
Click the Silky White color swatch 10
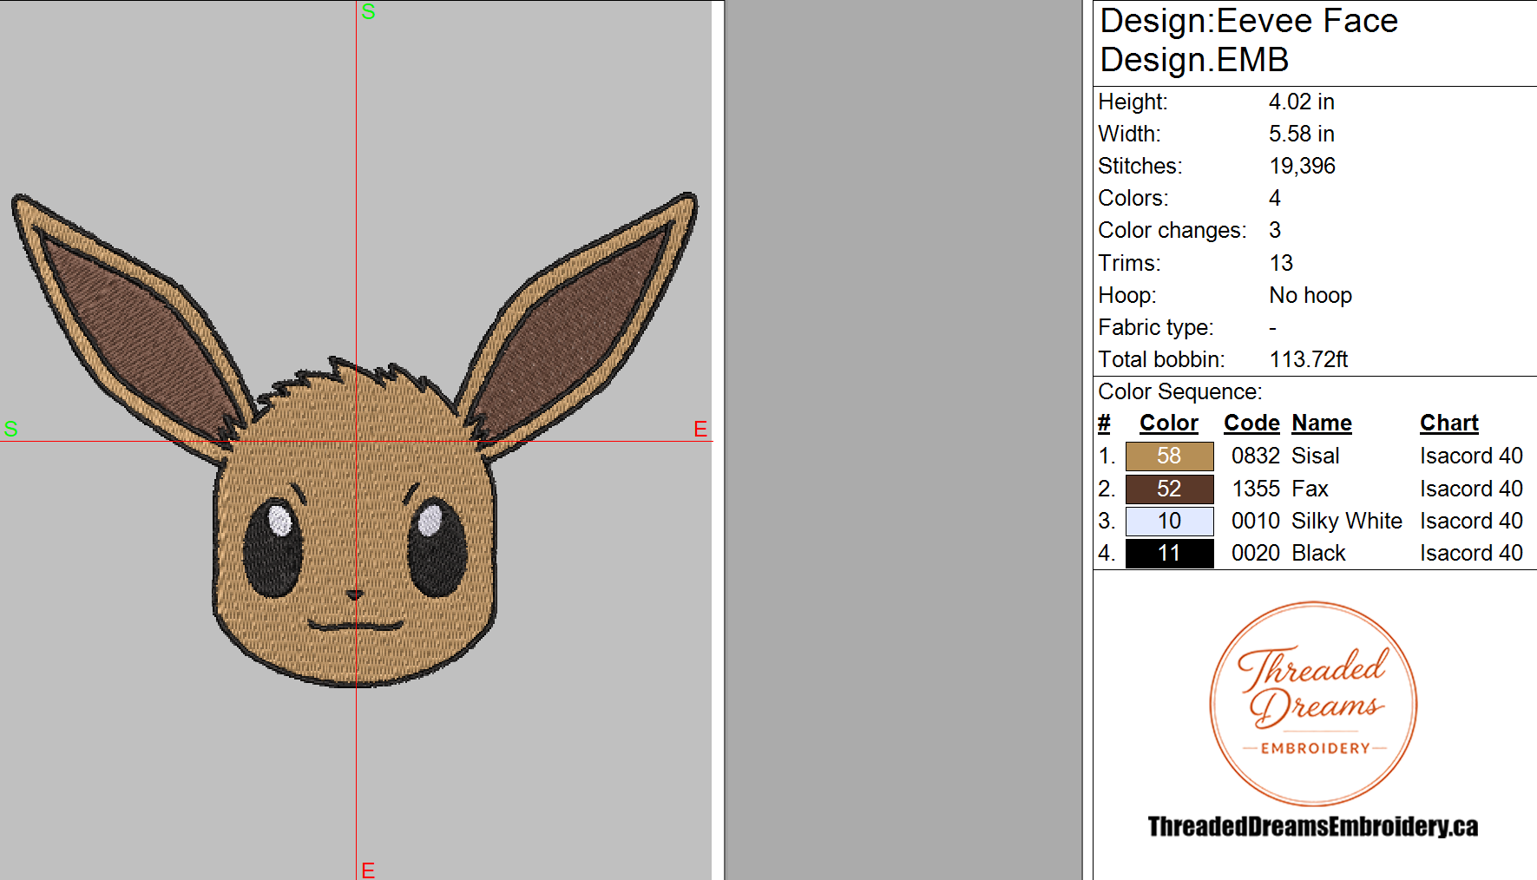[x=1169, y=521]
